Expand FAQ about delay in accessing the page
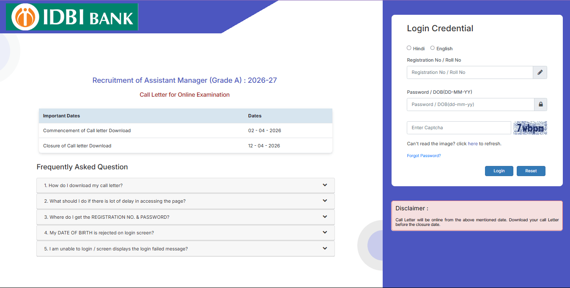570x288 pixels. pyautogui.click(x=185, y=201)
